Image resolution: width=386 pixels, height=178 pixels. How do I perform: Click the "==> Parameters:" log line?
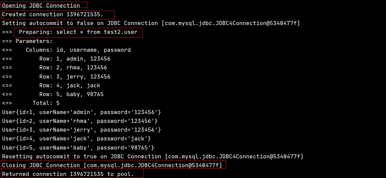click(27, 41)
